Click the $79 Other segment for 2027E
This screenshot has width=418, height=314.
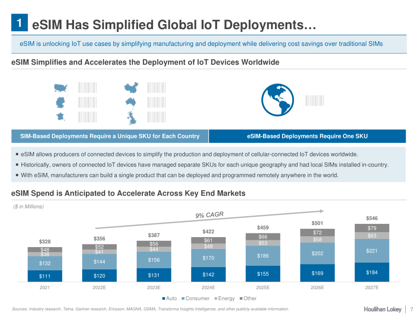[372, 228]
